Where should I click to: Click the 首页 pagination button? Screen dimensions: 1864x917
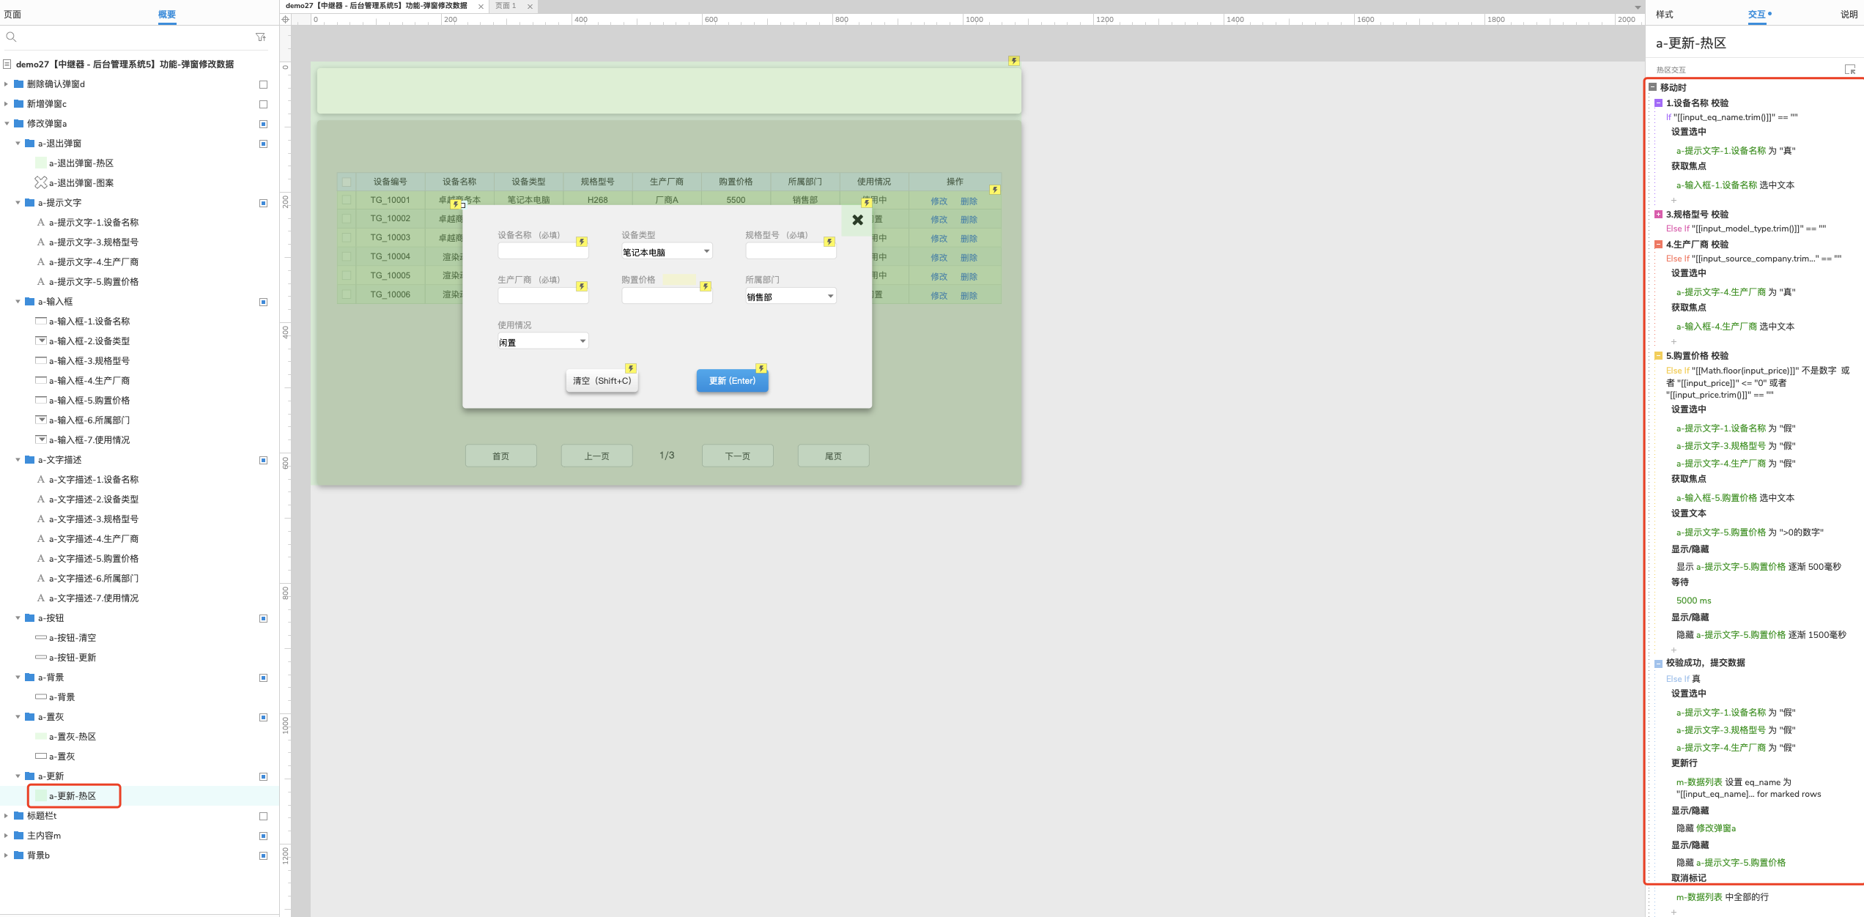coord(501,456)
